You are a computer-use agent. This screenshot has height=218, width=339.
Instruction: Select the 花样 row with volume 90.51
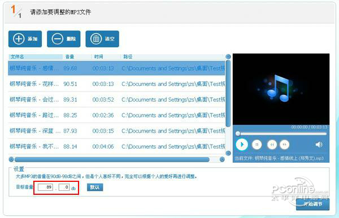pyautogui.click(x=116, y=84)
